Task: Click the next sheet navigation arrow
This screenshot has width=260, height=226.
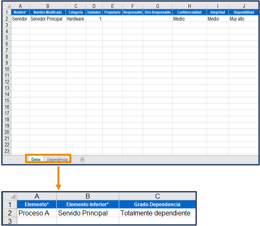Action: 17,159
